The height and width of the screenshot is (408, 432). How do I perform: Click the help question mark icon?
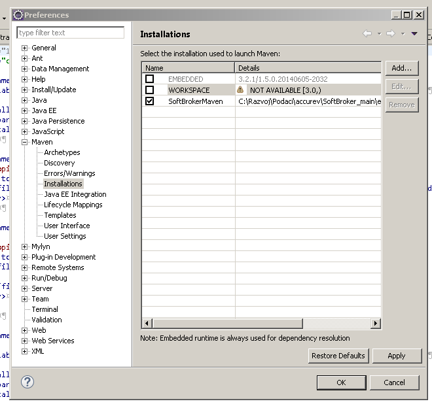tap(27, 382)
